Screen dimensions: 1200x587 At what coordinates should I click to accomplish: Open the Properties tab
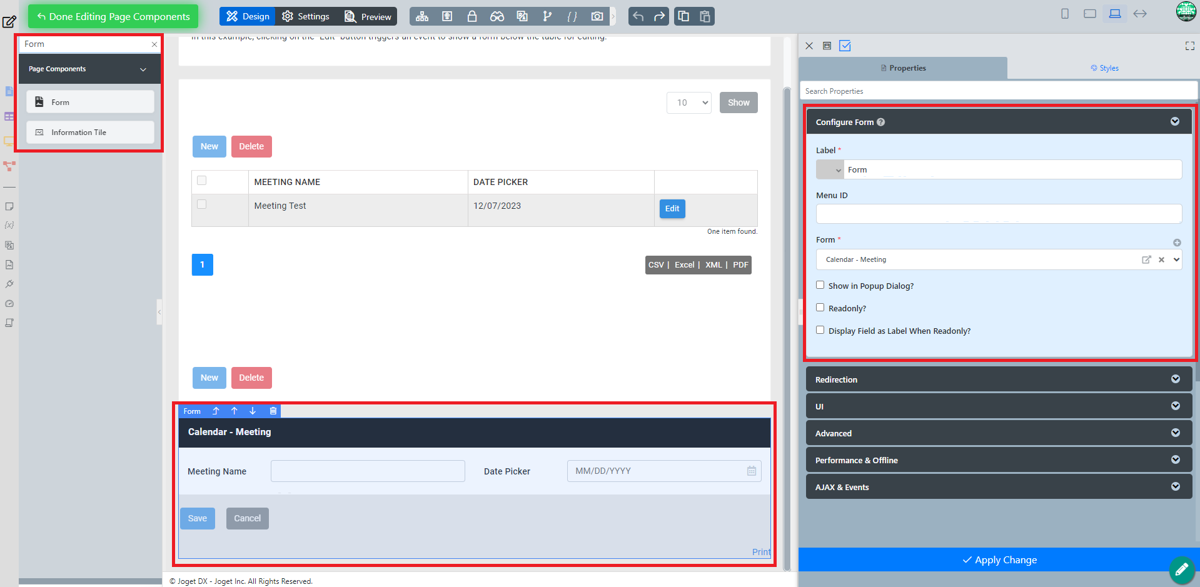[x=903, y=68]
